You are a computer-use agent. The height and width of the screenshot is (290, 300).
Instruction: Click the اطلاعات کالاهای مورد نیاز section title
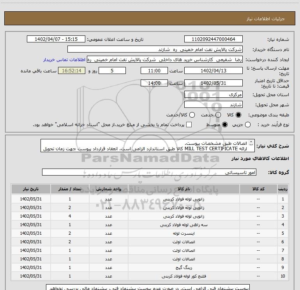[260, 158]
